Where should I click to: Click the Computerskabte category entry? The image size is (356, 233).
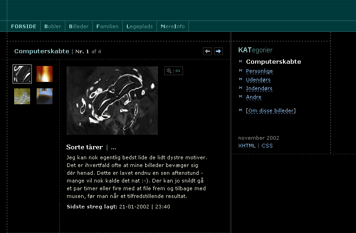point(273,61)
